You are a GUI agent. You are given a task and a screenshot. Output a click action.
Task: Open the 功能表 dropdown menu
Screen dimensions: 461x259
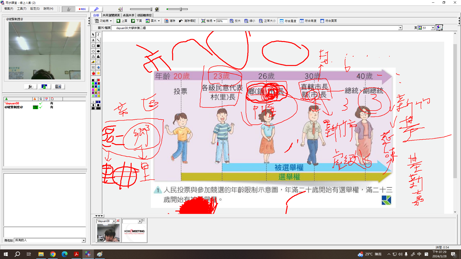(103, 21)
